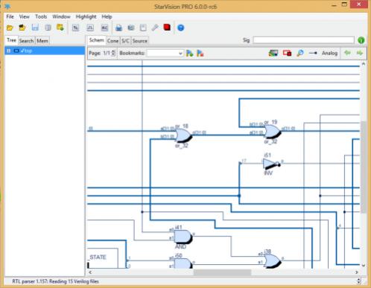Image resolution: width=371 pixels, height=288 pixels.
Task: Toggle the pin connection line button
Action: 313,53
